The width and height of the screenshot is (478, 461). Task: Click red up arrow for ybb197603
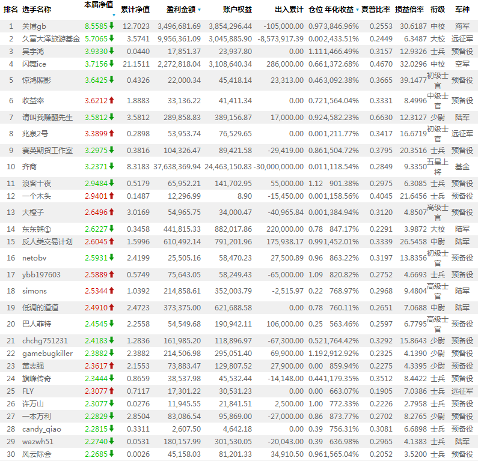[112, 274]
